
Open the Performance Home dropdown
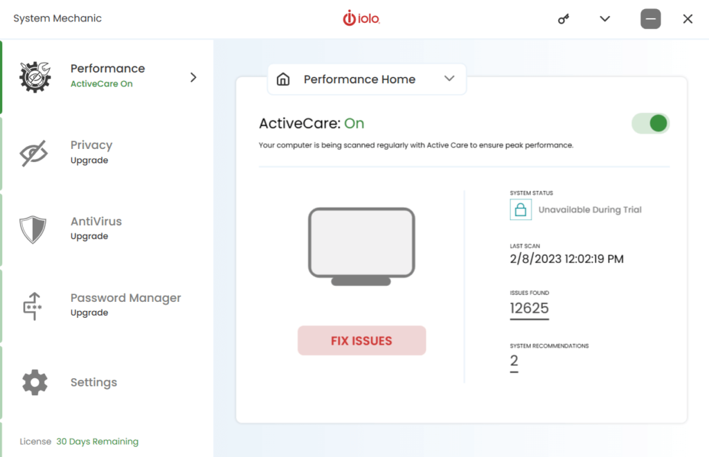(367, 79)
